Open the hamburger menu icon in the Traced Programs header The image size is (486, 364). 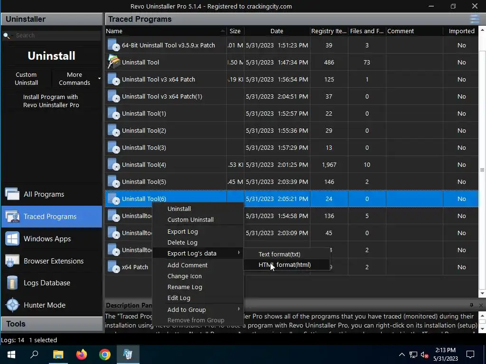(475, 19)
